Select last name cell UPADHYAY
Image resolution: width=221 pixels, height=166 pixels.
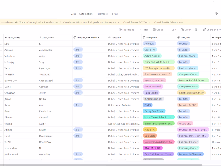(x=55, y=142)
